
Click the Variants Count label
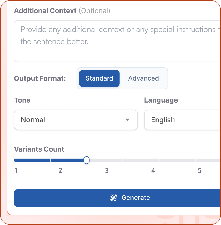39,149
